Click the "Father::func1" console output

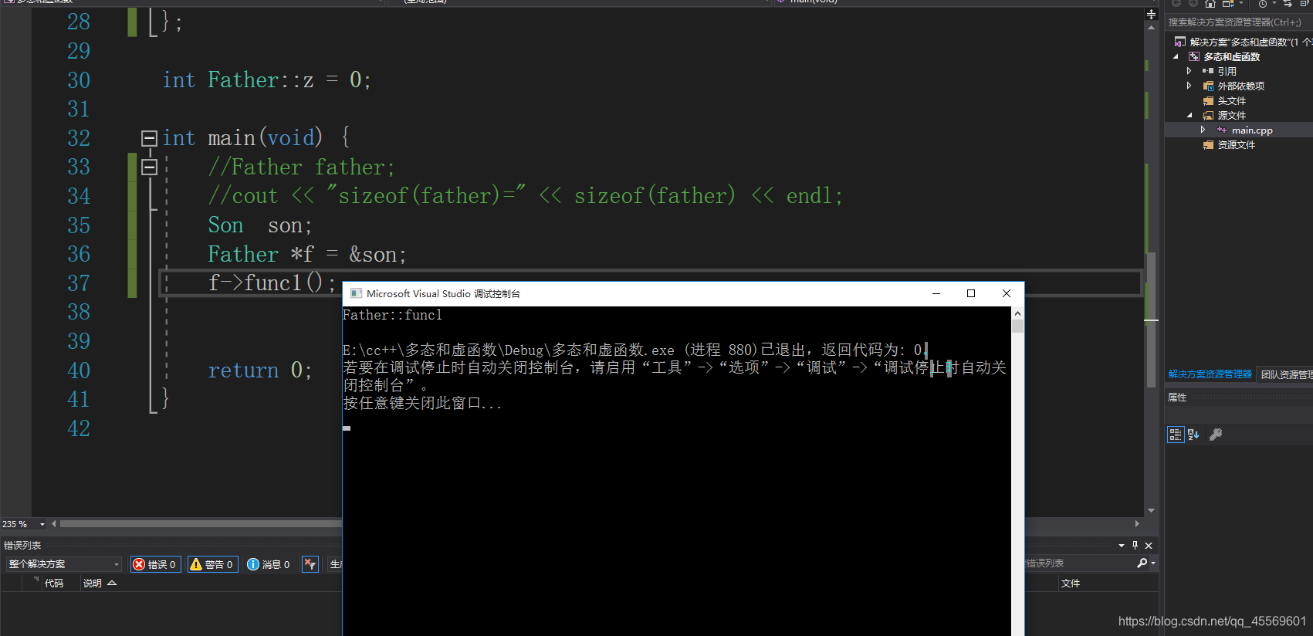point(392,315)
